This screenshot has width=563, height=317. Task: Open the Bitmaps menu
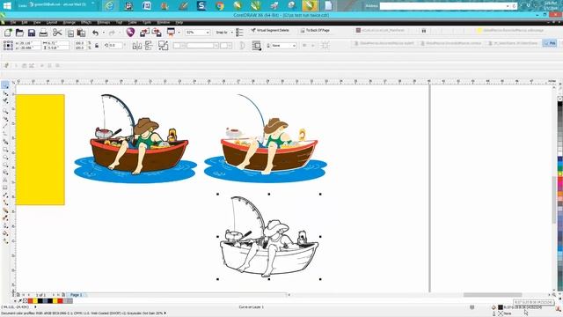(x=104, y=22)
